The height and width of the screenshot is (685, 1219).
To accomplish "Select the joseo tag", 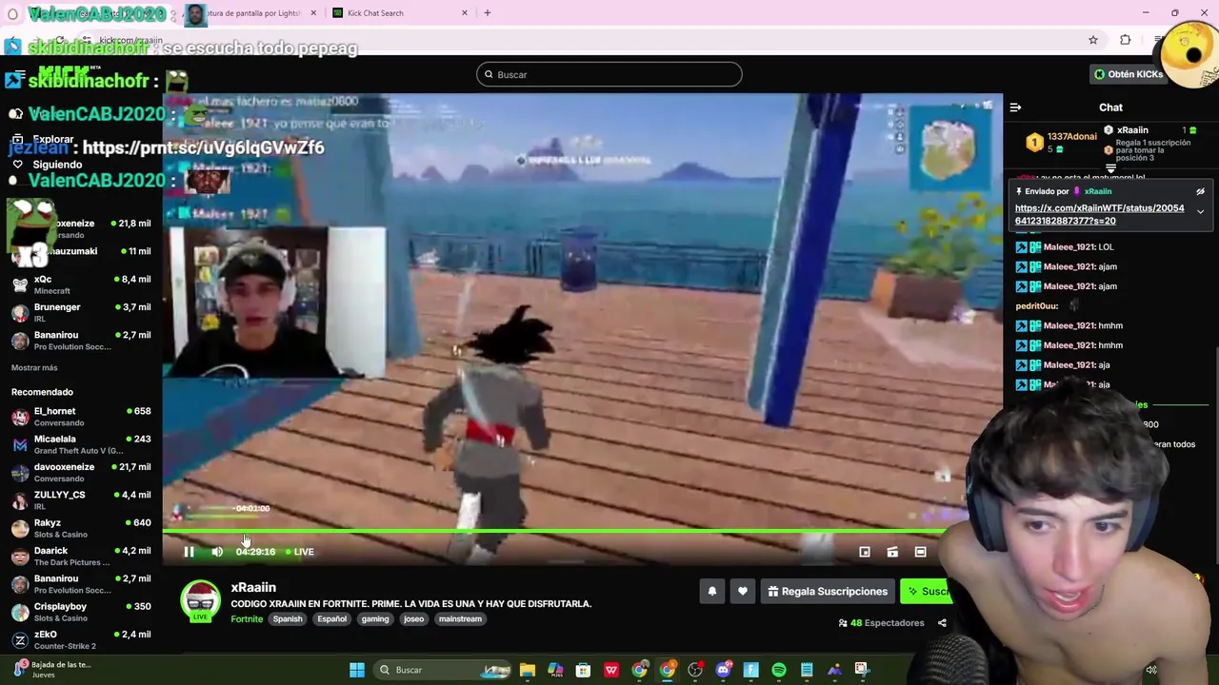I will pyautogui.click(x=413, y=619).
